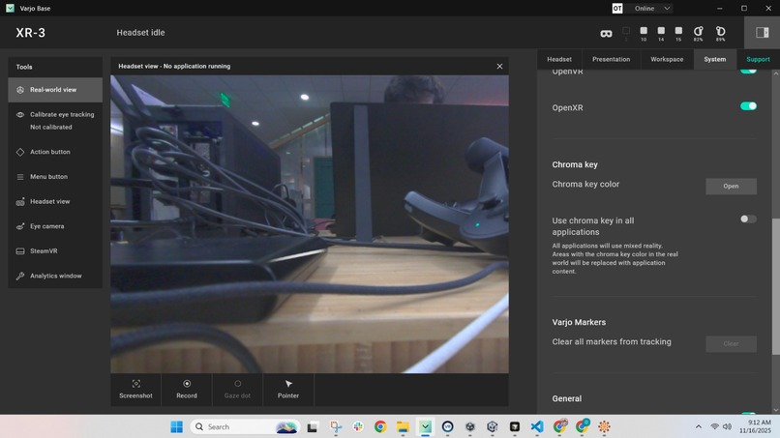Start Record in headset view

pos(187,390)
